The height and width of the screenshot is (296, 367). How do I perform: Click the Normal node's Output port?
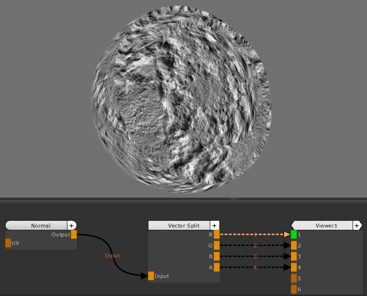(x=74, y=235)
